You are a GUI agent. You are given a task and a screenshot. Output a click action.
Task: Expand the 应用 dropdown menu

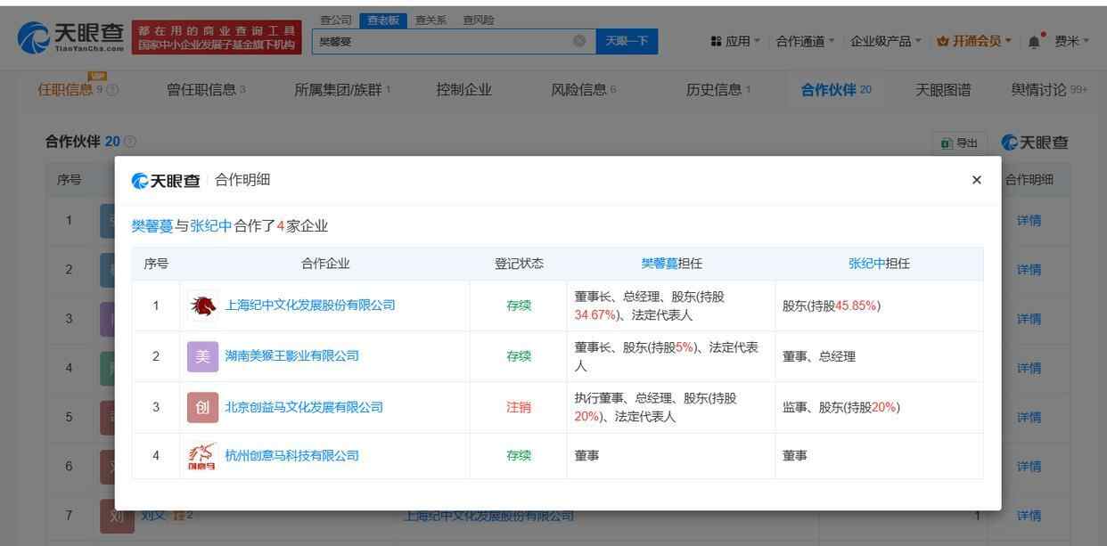[735, 41]
